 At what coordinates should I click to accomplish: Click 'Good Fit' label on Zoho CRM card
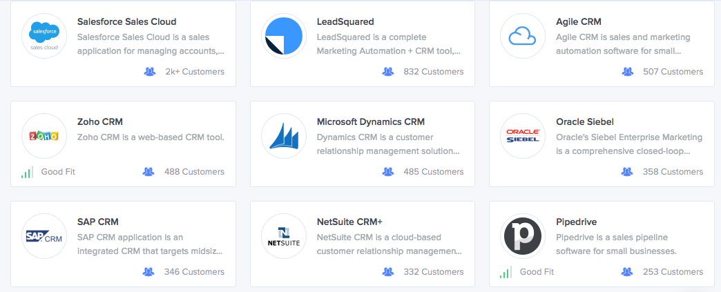click(x=58, y=172)
